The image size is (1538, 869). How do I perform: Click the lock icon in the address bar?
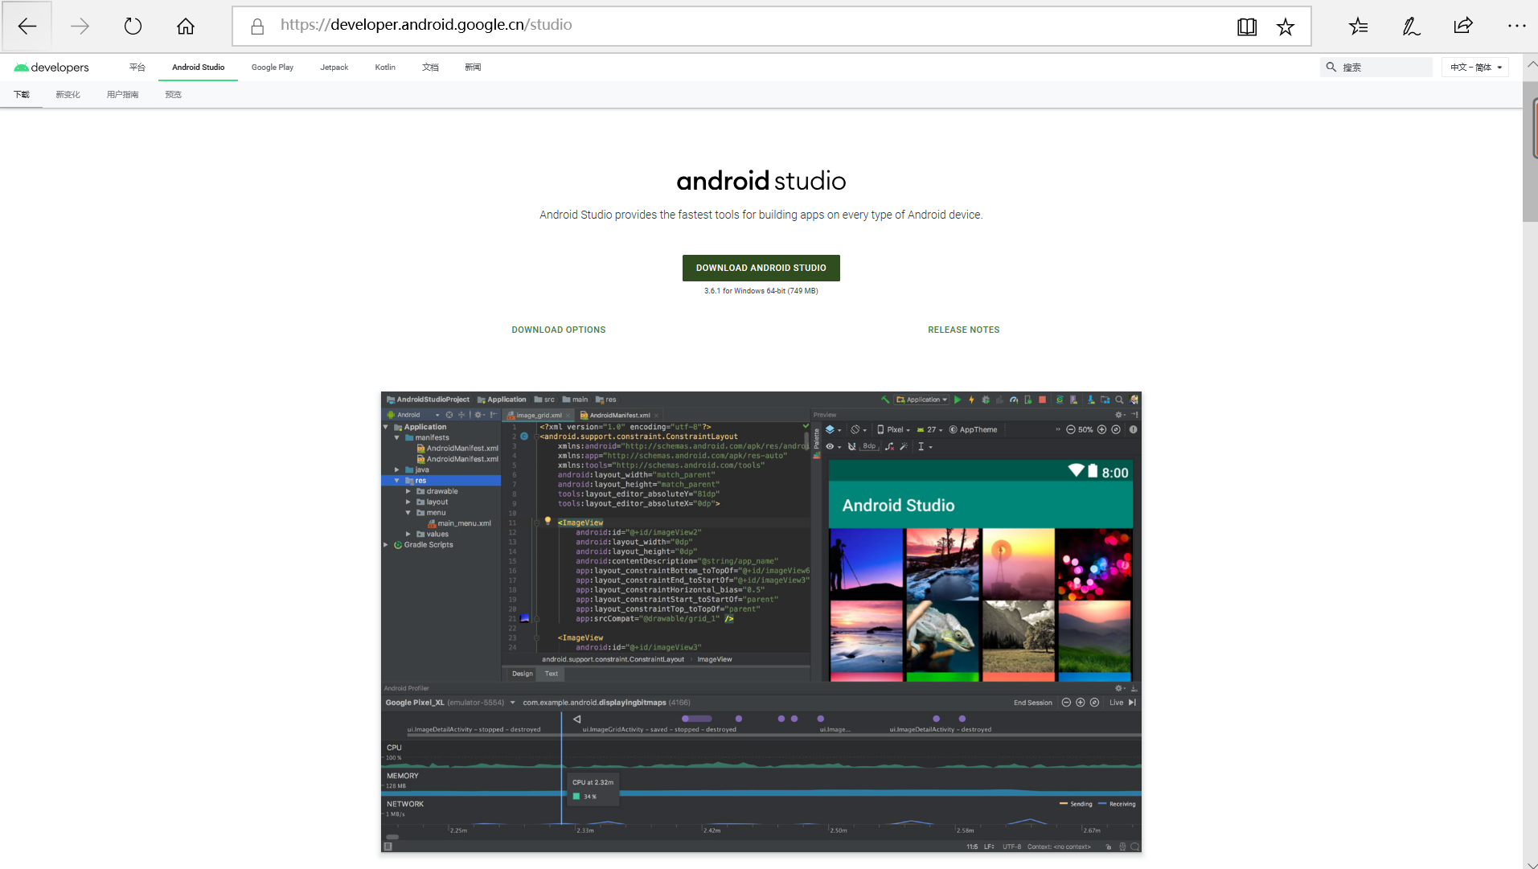pyautogui.click(x=257, y=27)
